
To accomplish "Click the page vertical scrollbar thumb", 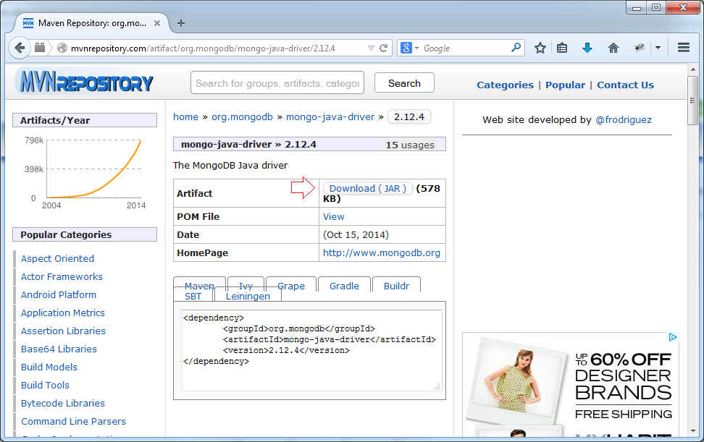I will (693, 101).
